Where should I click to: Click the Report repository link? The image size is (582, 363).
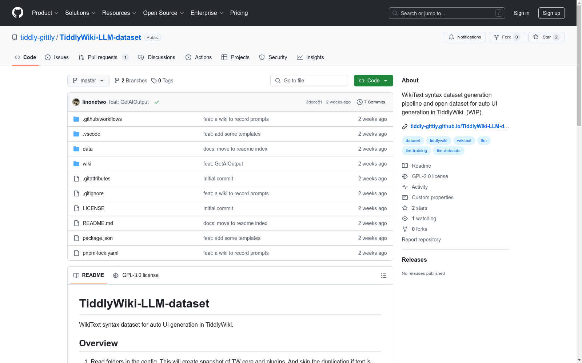tap(421, 240)
